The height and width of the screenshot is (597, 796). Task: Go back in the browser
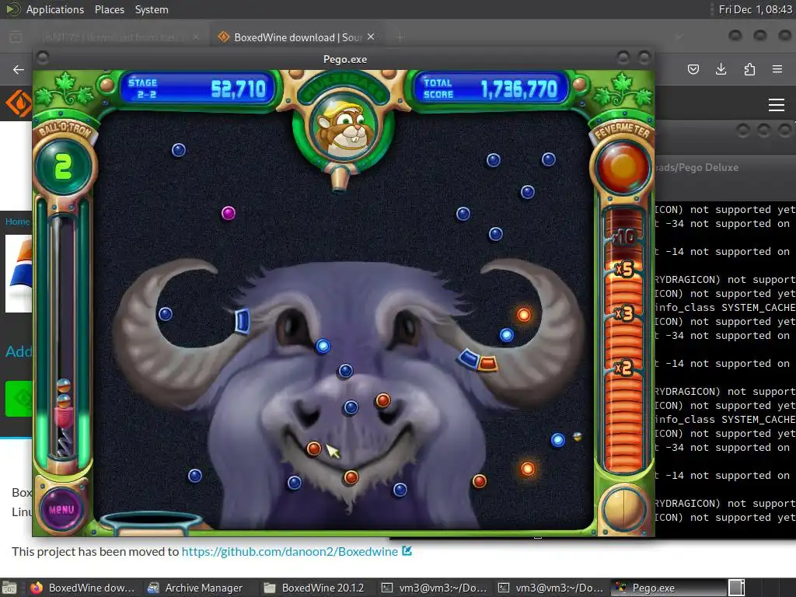pyautogui.click(x=19, y=69)
